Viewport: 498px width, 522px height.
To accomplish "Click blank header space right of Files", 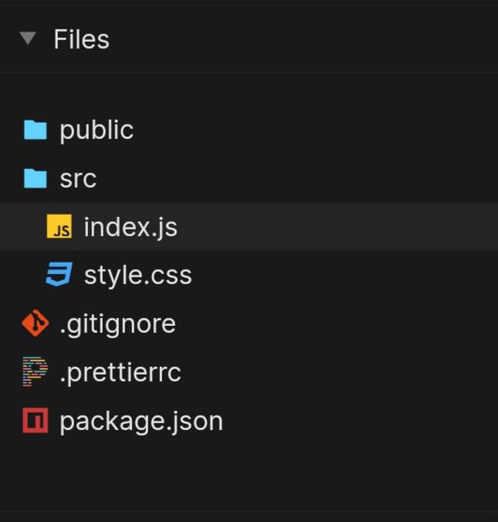I will [x=309, y=39].
